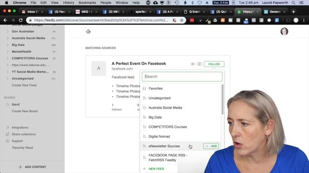Click browser forward arrow

coord(13,20)
